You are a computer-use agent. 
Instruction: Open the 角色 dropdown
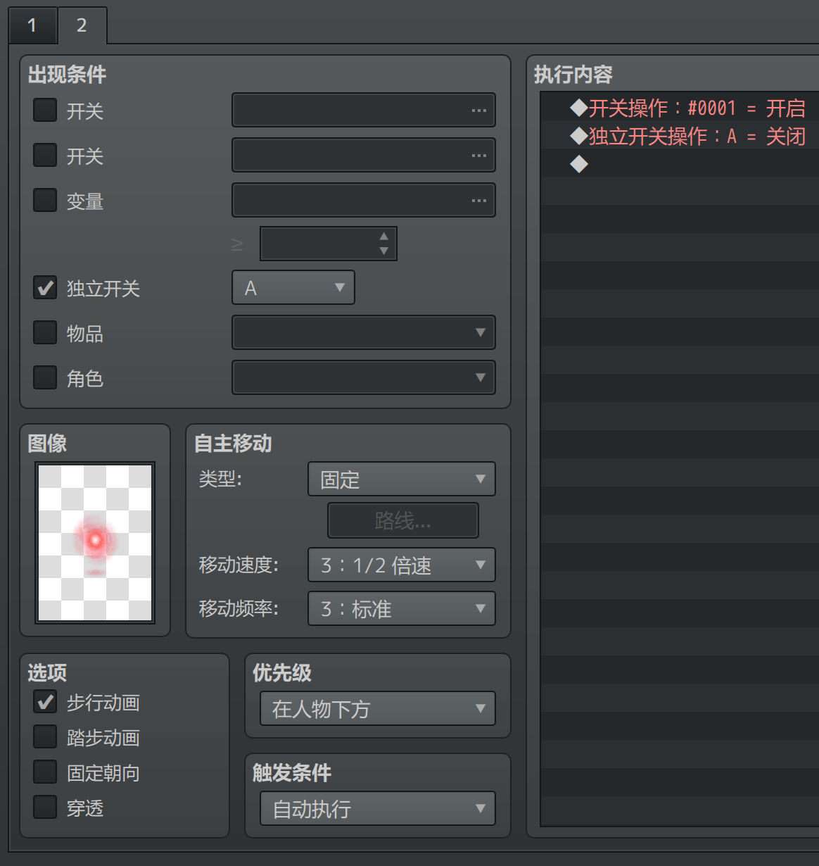364,377
